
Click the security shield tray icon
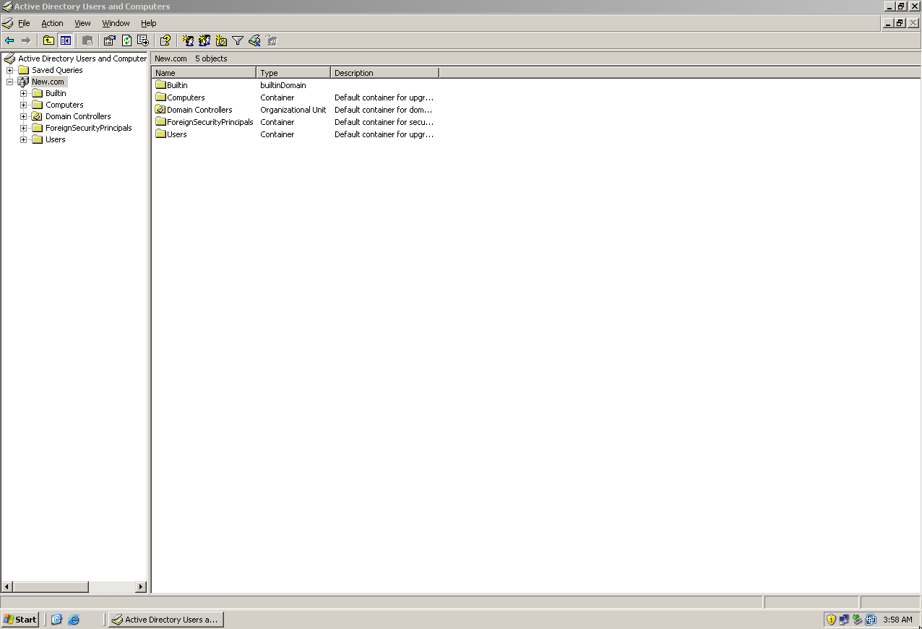831,620
